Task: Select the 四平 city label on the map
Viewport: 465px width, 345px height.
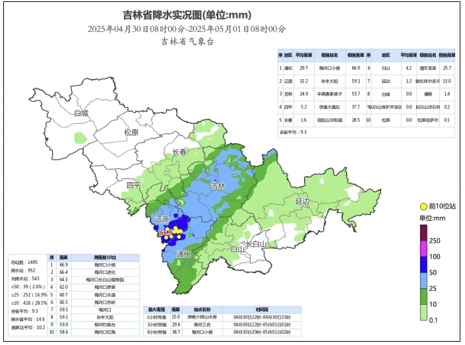Action: tap(134, 185)
